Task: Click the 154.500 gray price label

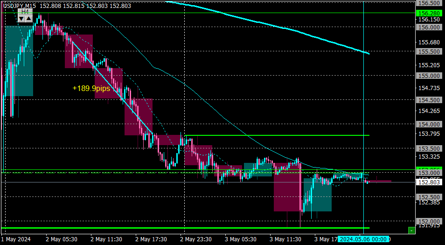Action: tap(429, 100)
